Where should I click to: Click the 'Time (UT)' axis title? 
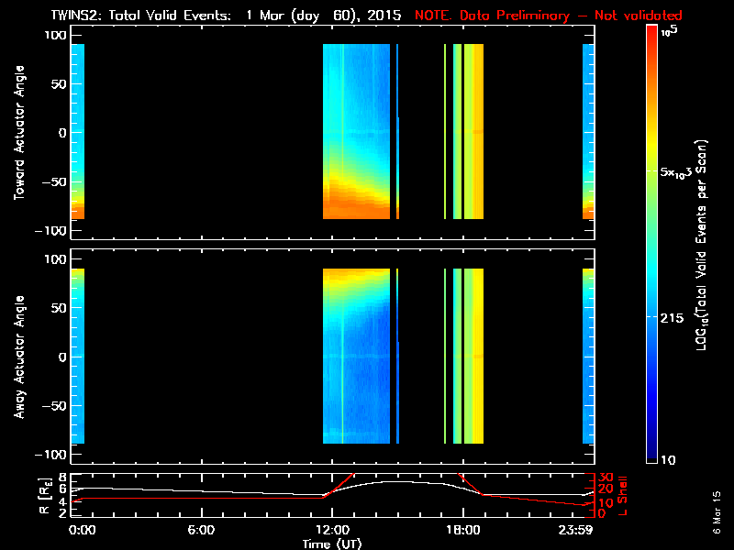(331, 543)
